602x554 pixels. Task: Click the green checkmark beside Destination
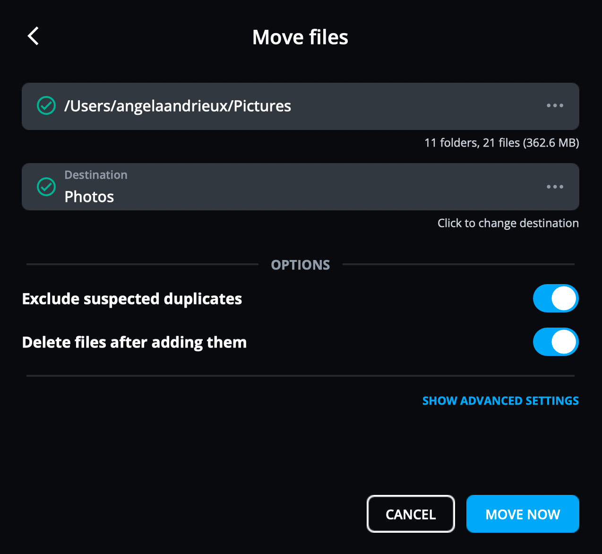pos(46,187)
